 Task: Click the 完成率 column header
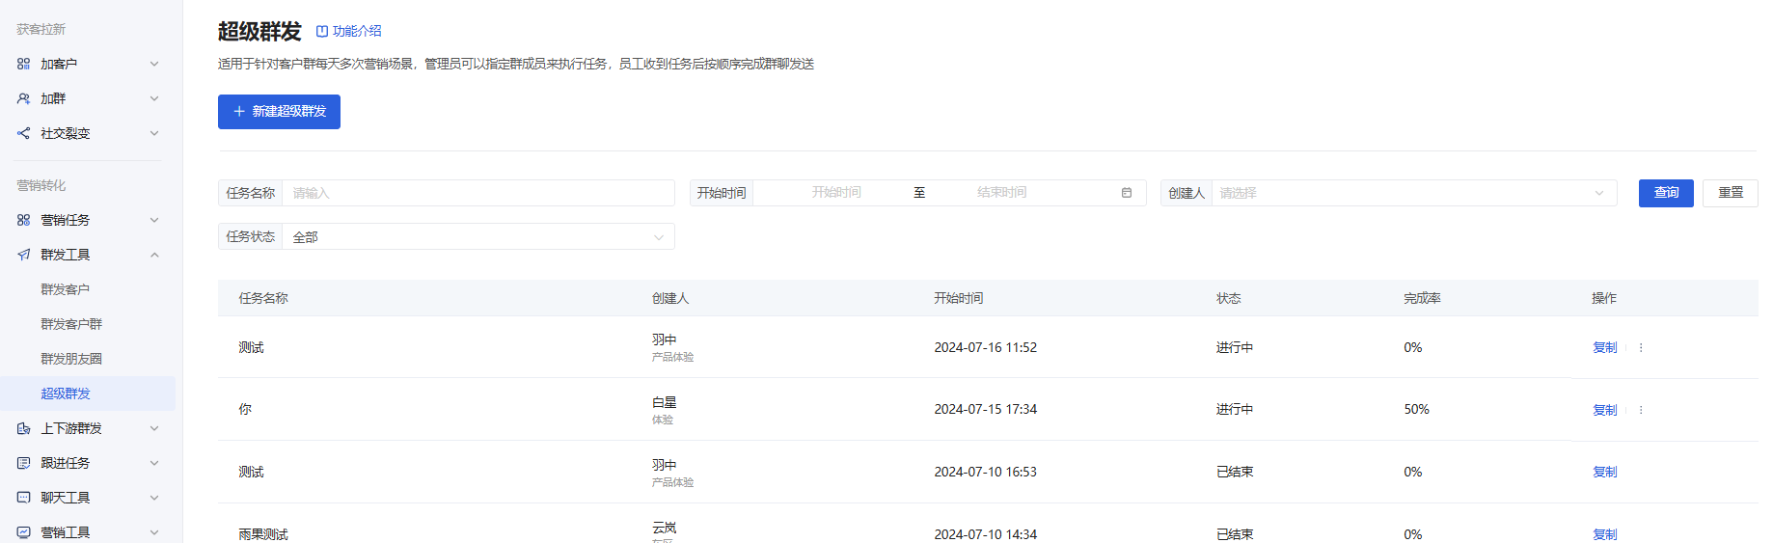pos(1422,298)
